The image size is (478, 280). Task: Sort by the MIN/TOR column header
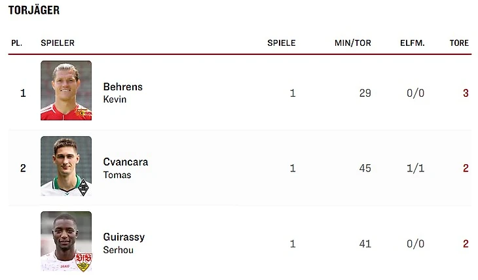(x=352, y=43)
